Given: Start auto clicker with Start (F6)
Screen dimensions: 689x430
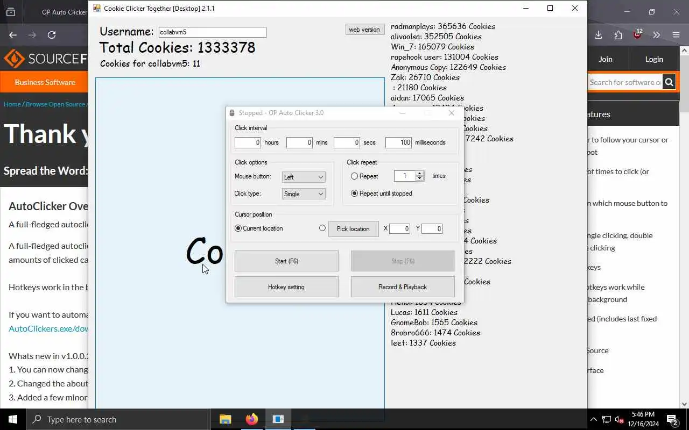Looking at the screenshot, I should [286, 261].
